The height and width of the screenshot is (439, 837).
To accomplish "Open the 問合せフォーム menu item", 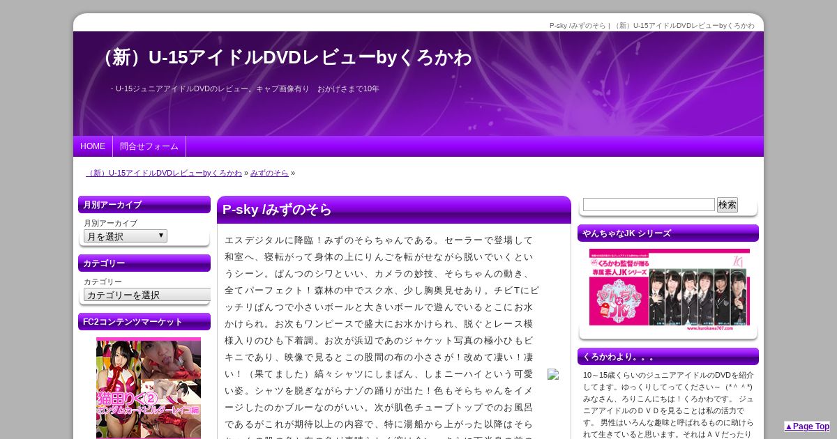I will (x=149, y=146).
